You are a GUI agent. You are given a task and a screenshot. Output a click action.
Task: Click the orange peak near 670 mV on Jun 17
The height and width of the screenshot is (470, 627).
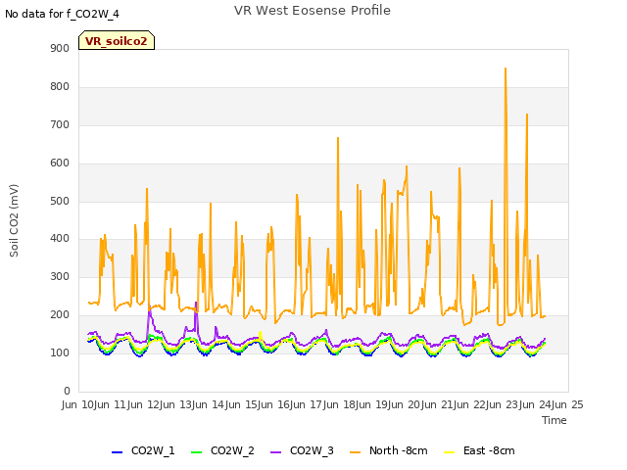(x=338, y=138)
